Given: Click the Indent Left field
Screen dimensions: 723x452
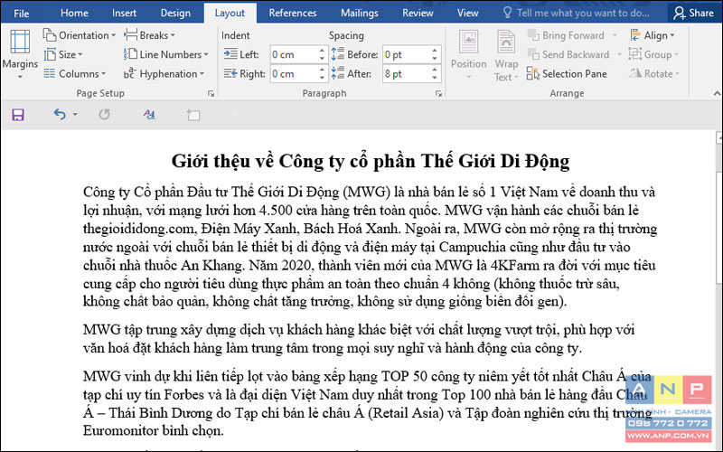Looking at the screenshot, I should pyautogui.click(x=294, y=54).
